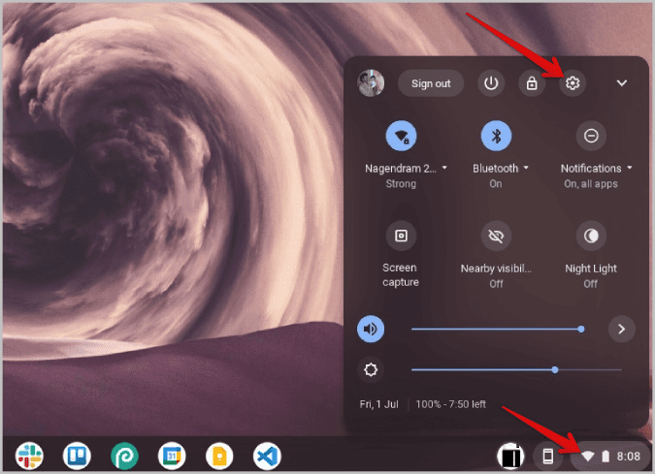Viewport: 655px width, 474px height.
Task: Toggle Bluetooth on or off
Action: (x=496, y=136)
